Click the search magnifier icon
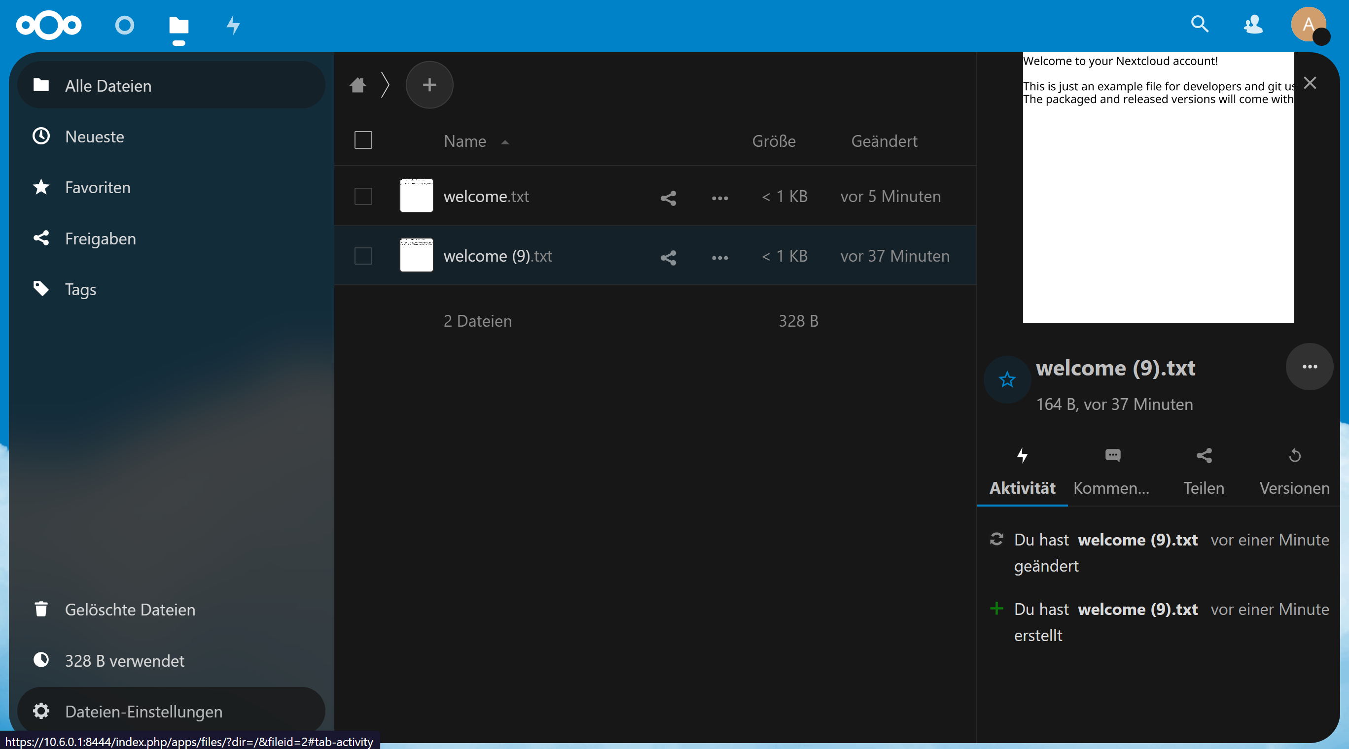1349x749 pixels. pyautogui.click(x=1199, y=24)
